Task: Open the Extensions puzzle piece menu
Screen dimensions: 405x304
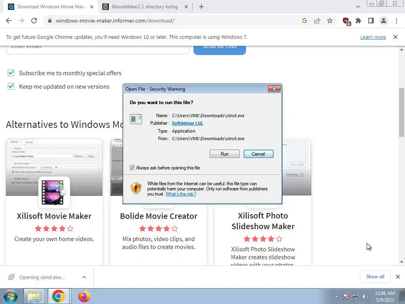Action: pyautogui.click(x=358, y=21)
